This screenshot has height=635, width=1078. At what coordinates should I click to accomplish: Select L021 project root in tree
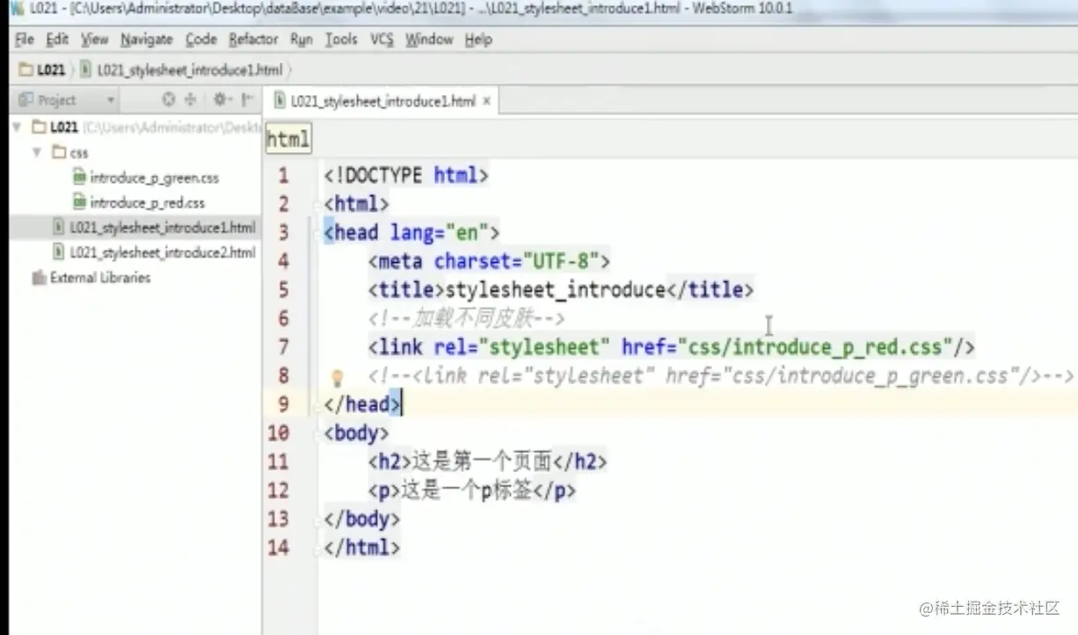point(64,128)
